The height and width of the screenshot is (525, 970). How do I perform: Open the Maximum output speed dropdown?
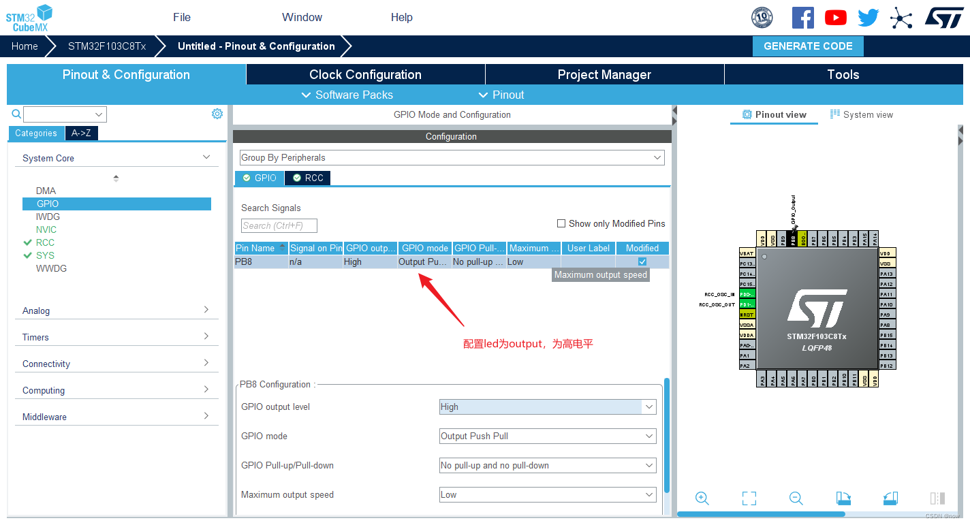click(548, 494)
